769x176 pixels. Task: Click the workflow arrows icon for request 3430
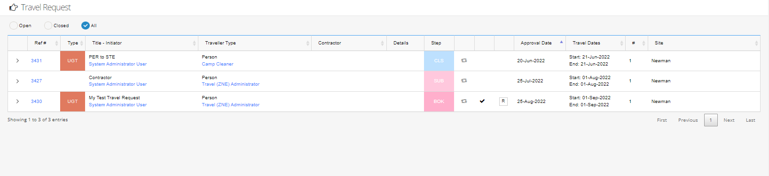point(464,101)
